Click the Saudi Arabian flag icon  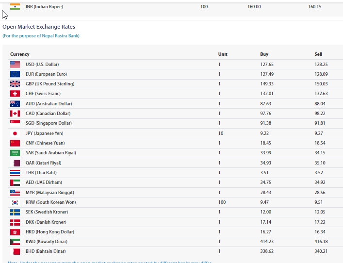(15, 153)
